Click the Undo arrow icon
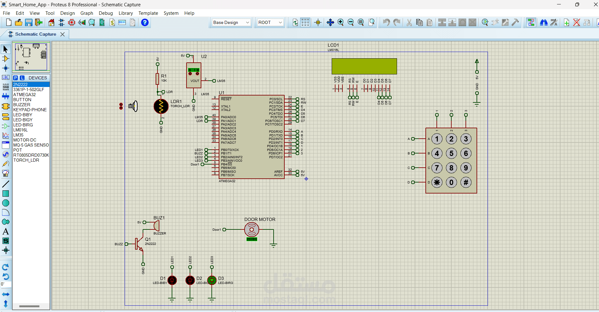 click(x=386, y=22)
